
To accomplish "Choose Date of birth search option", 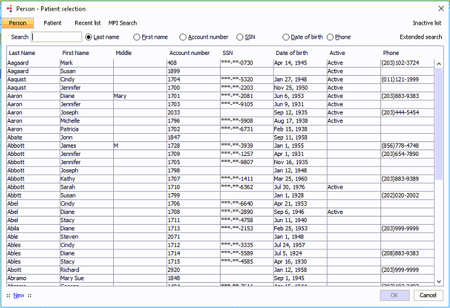I will (286, 37).
